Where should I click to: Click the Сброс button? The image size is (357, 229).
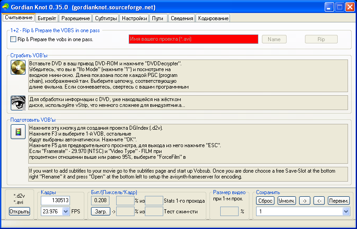(265, 201)
